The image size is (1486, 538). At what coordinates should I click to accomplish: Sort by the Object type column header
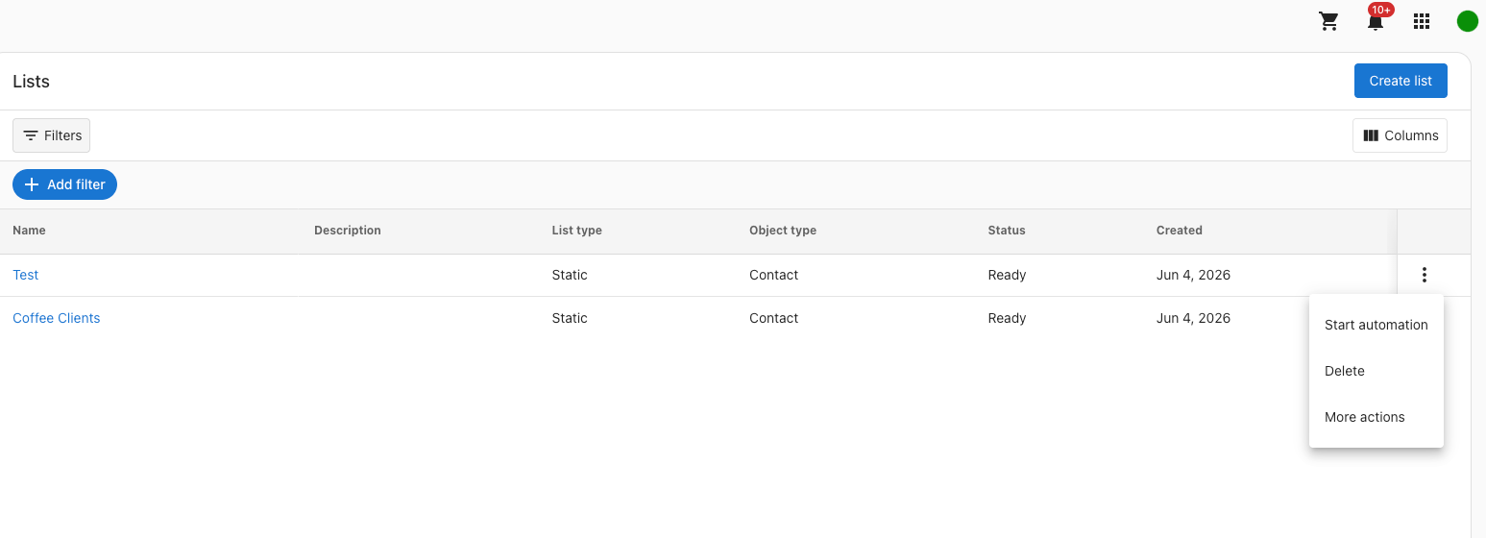(783, 231)
